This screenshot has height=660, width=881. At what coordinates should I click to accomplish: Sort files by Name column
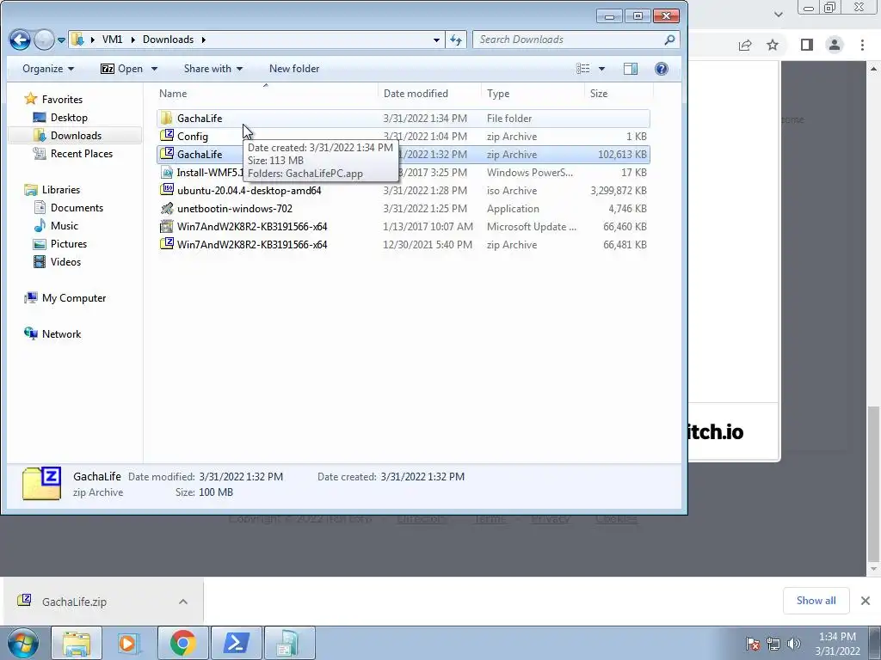pyautogui.click(x=265, y=93)
